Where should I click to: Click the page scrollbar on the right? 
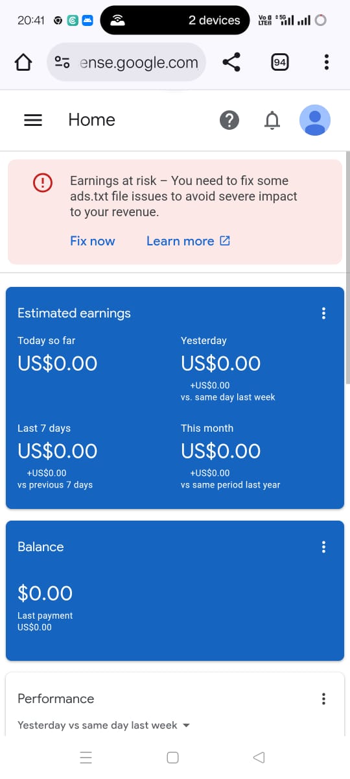[347, 214]
